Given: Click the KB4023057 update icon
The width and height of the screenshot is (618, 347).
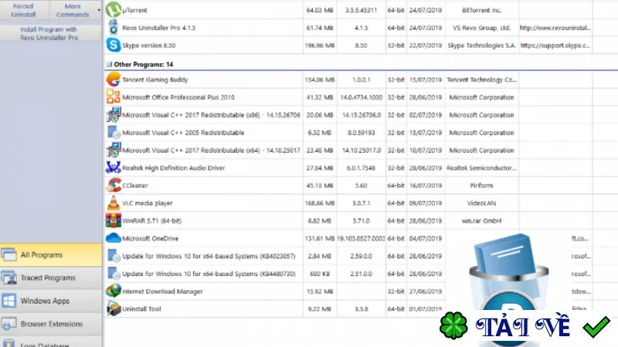Looking at the screenshot, I should [x=114, y=256].
